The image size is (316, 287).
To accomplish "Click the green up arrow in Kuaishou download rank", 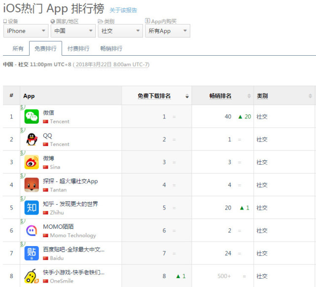I will (x=178, y=276).
